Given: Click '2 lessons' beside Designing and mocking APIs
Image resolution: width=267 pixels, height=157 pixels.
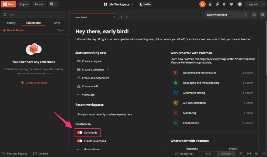Looking at the screenshot, I should [x=248, y=73].
